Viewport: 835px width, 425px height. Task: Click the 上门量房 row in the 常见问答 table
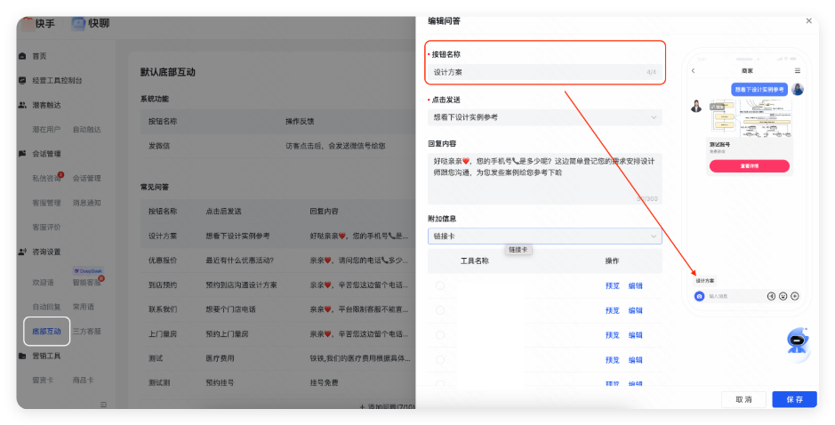278,334
